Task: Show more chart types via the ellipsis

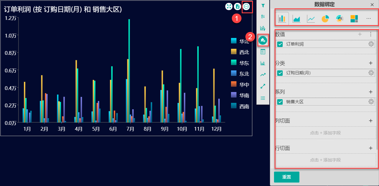Action: click(368, 18)
